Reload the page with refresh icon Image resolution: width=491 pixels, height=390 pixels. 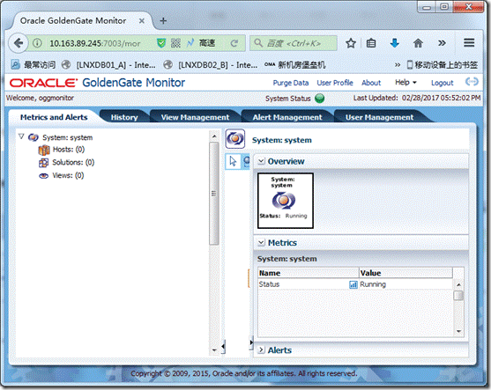234,43
